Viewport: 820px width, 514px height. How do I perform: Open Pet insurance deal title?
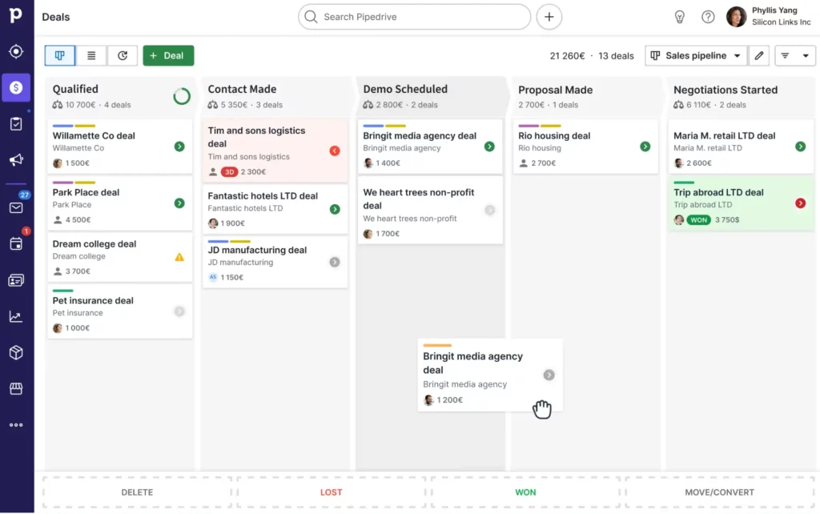tap(93, 300)
